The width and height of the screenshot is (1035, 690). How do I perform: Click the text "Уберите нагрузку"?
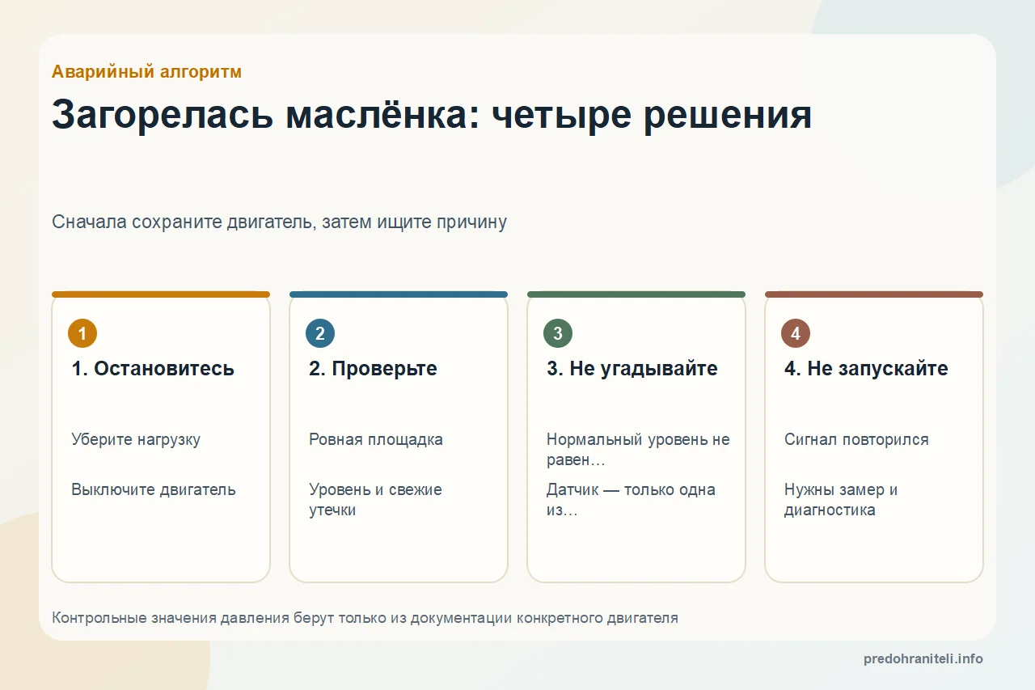pos(136,440)
